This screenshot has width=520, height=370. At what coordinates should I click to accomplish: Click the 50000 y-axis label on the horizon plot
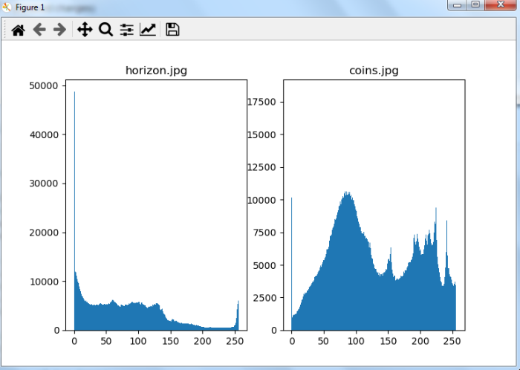(43, 86)
